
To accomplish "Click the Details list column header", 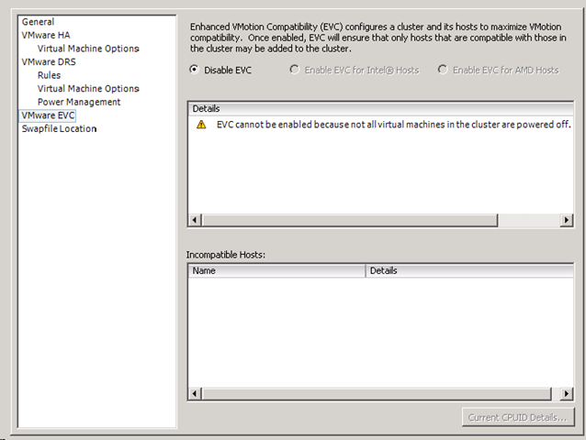I will [381, 108].
